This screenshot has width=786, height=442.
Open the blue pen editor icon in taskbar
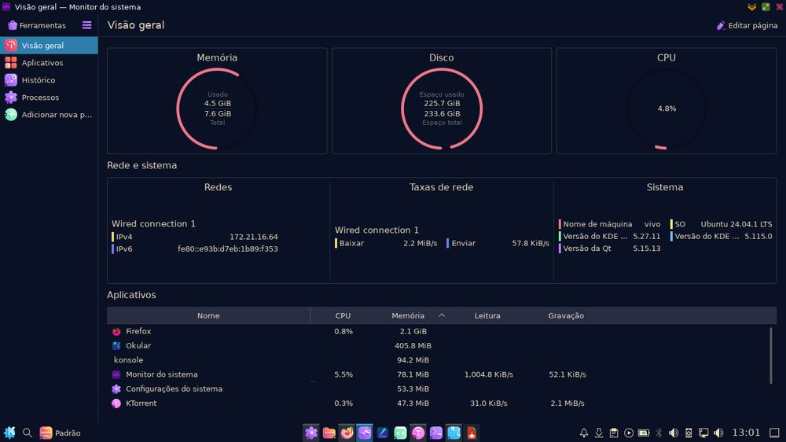tap(383, 433)
